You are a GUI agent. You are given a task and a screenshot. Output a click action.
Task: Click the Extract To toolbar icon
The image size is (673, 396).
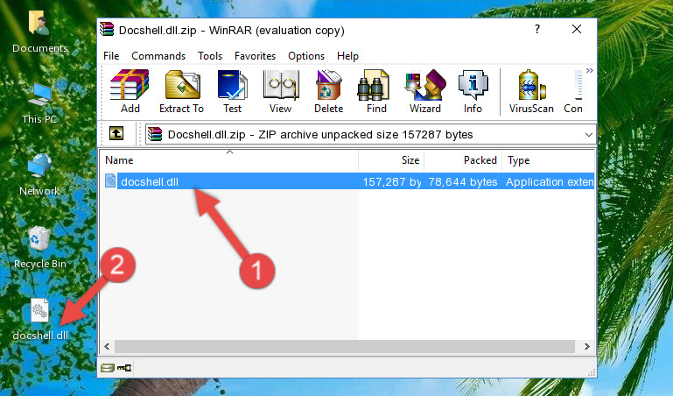pyautogui.click(x=181, y=91)
